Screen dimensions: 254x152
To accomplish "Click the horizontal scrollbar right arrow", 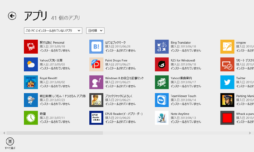I will 250,133.
